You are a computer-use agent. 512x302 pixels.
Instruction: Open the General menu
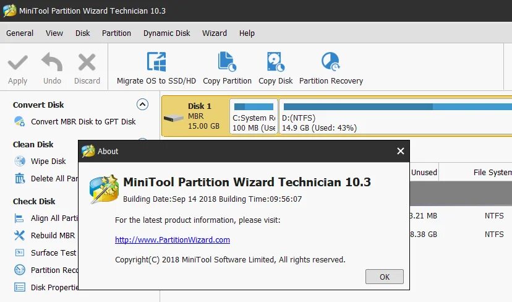click(20, 33)
